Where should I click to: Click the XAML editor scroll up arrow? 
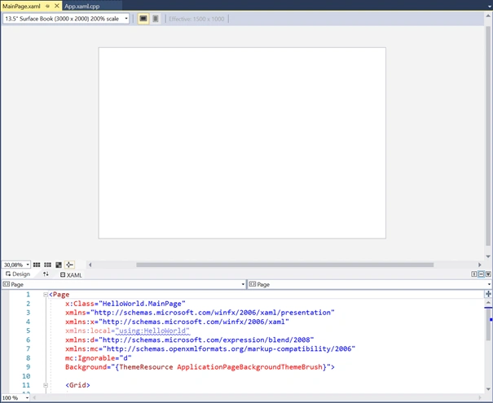click(x=488, y=303)
